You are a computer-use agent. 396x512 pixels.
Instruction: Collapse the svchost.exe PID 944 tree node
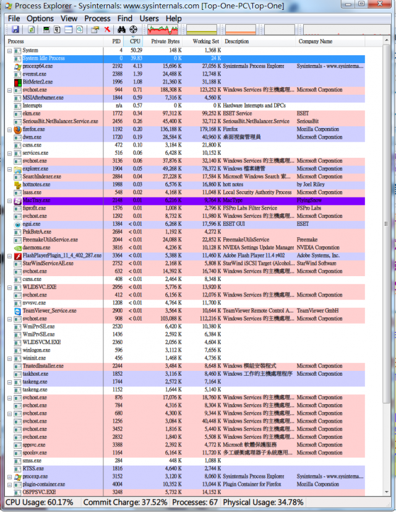click(x=9, y=90)
